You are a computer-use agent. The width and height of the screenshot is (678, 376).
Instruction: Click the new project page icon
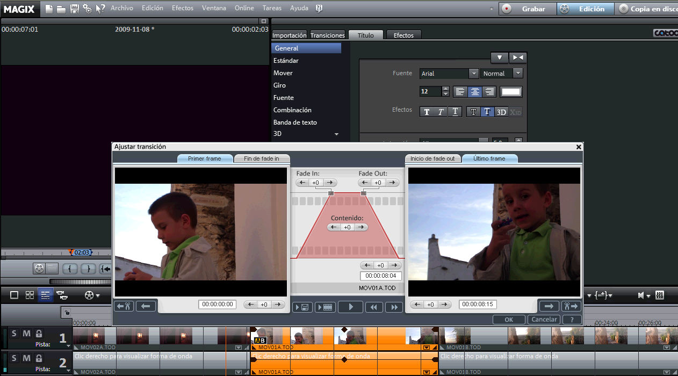click(x=49, y=9)
